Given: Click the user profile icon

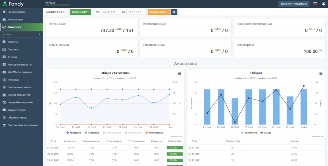Looking at the screenshot, I should (x=323, y=4).
